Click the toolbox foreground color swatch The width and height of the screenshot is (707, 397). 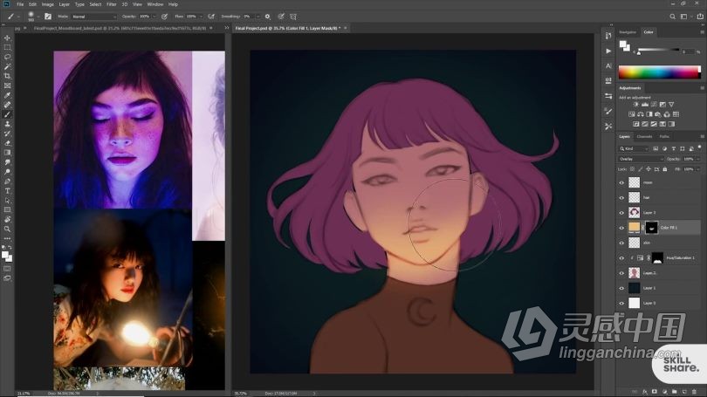coord(5,255)
